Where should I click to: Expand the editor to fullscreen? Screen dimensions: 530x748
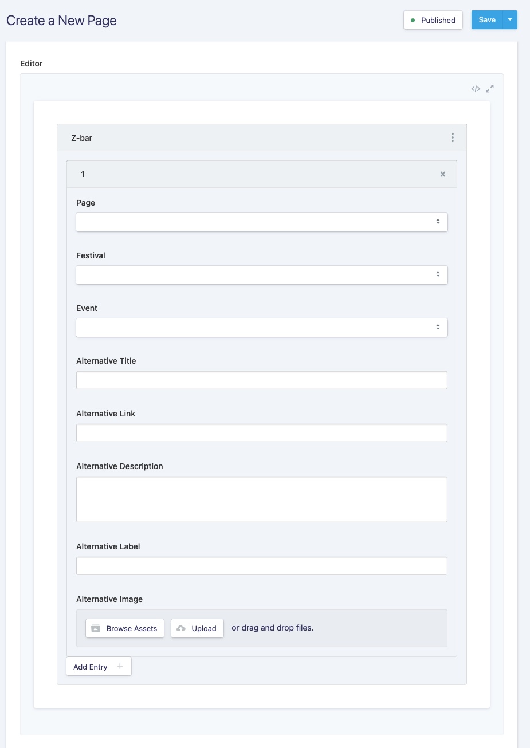coord(490,89)
